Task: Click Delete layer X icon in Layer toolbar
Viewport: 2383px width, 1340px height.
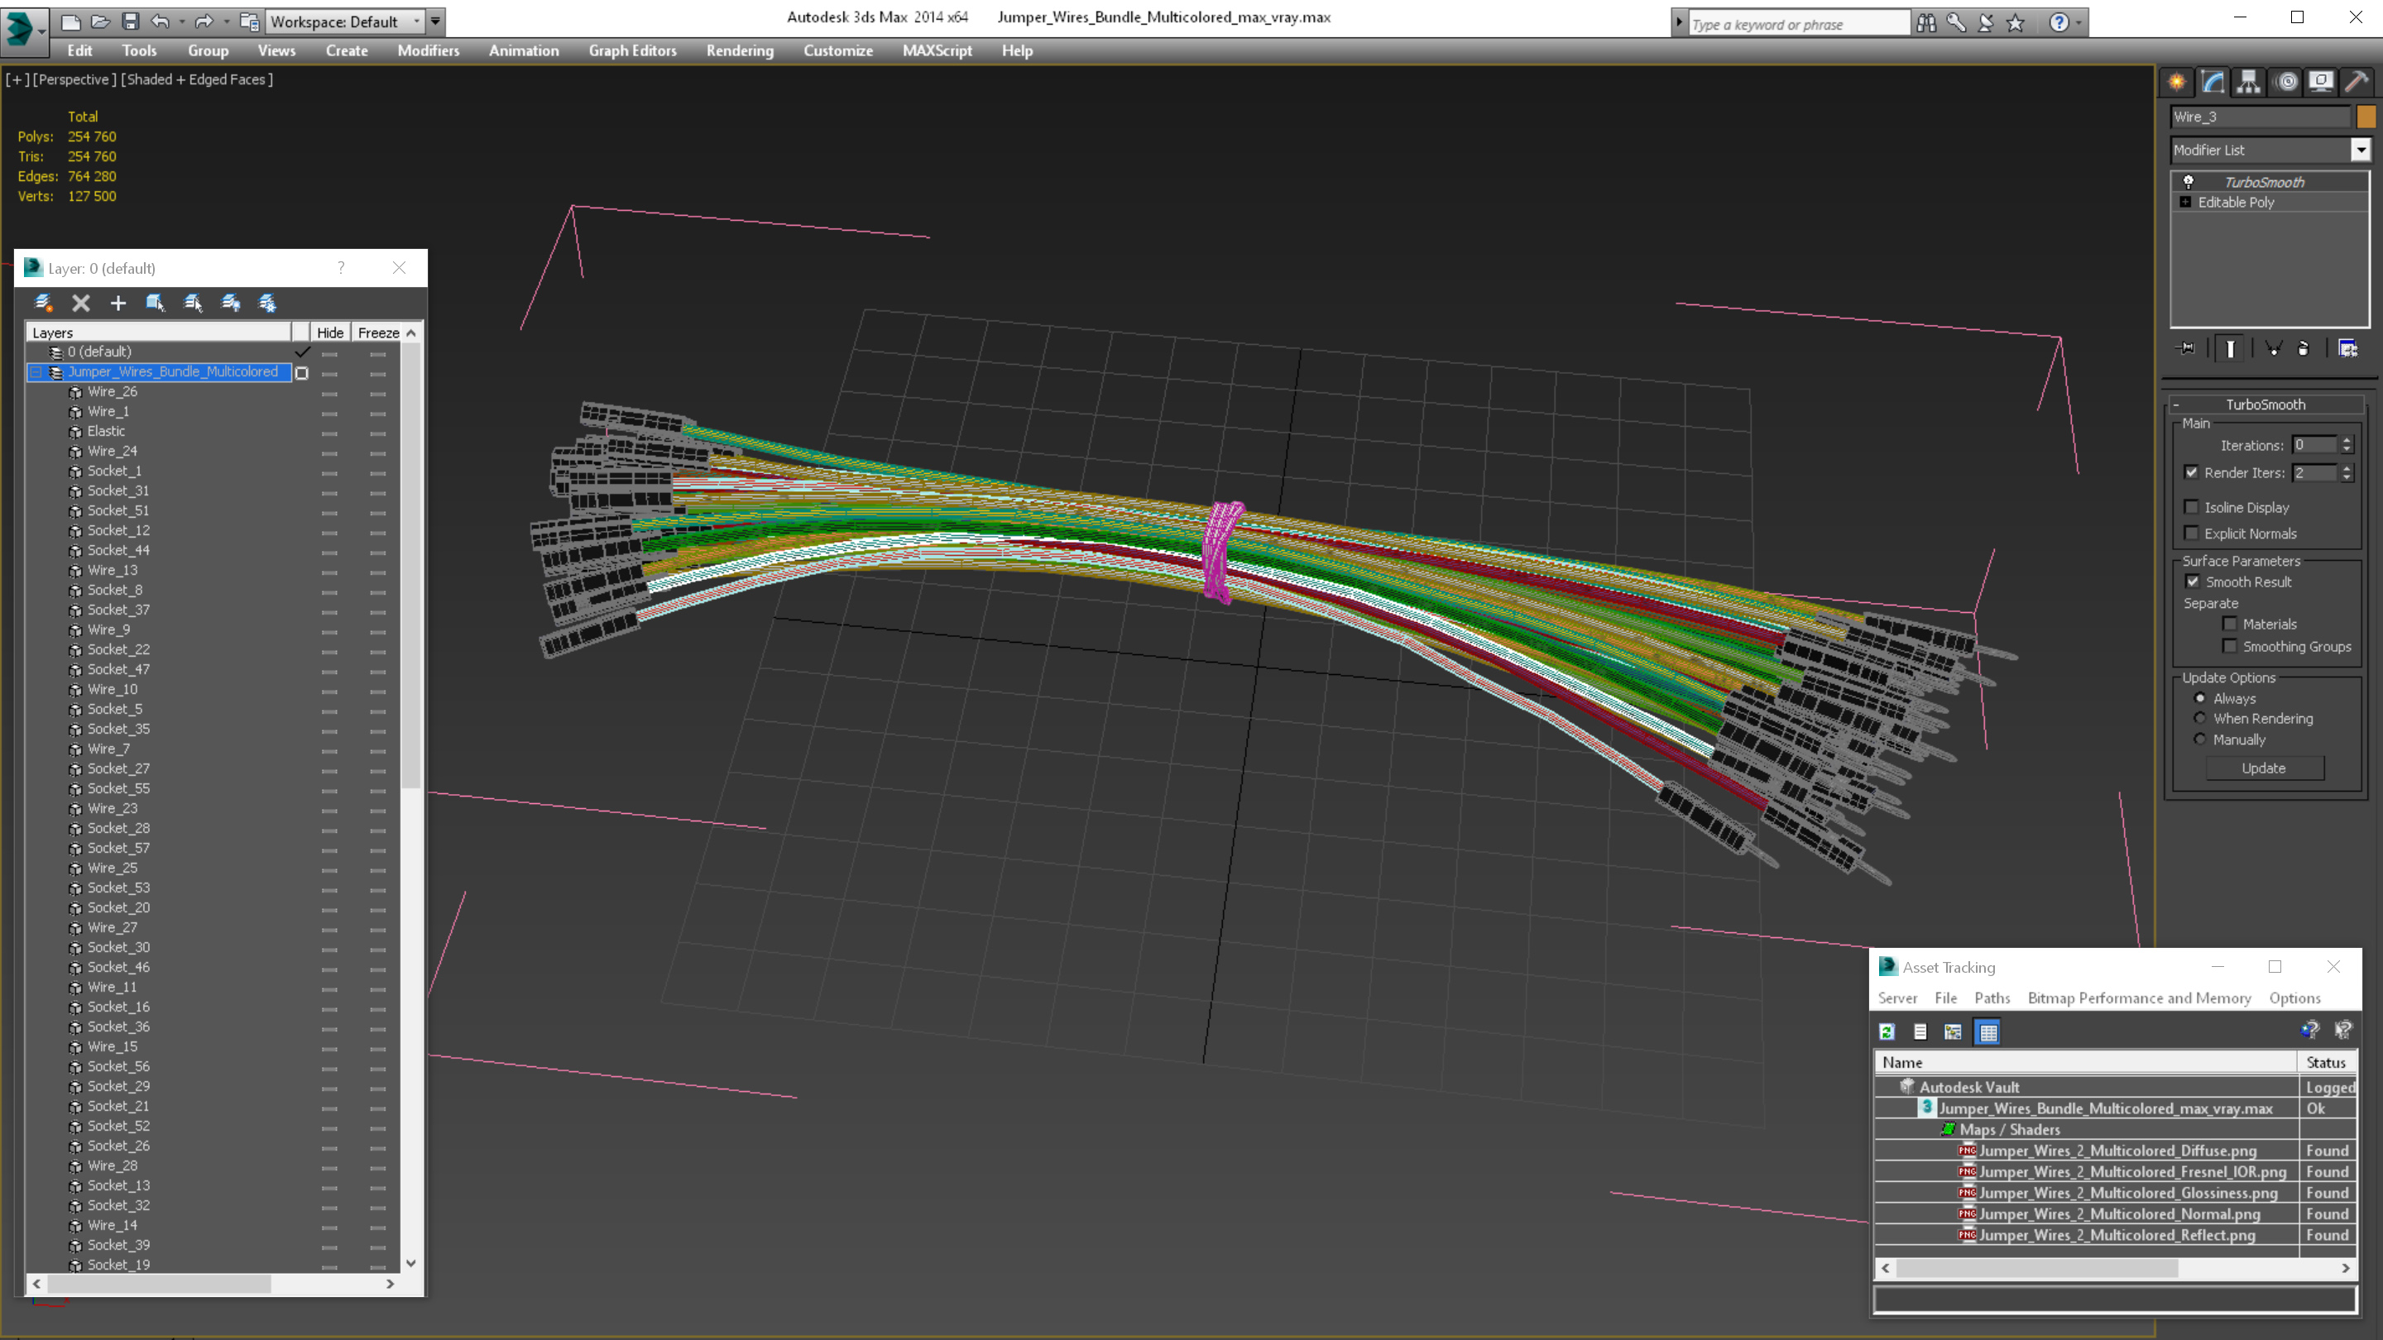Action: coord(80,303)
